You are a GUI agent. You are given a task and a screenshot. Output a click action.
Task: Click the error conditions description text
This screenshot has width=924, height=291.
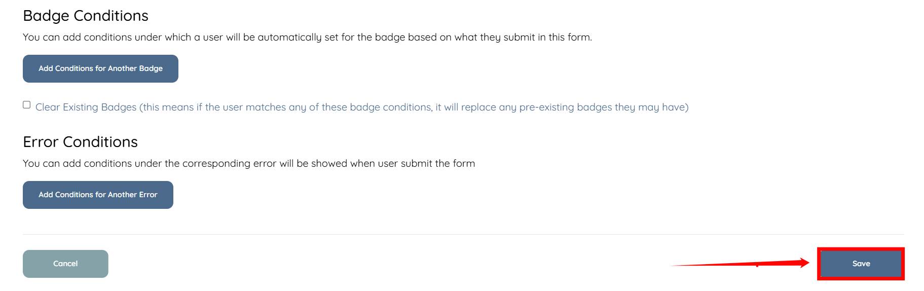coord(248,163)
